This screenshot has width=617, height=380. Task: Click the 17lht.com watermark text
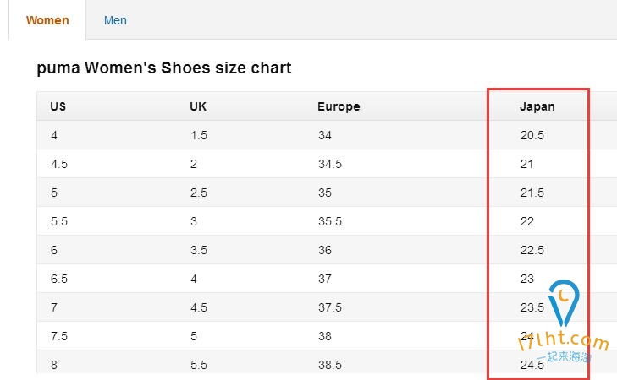click(564, 340)
